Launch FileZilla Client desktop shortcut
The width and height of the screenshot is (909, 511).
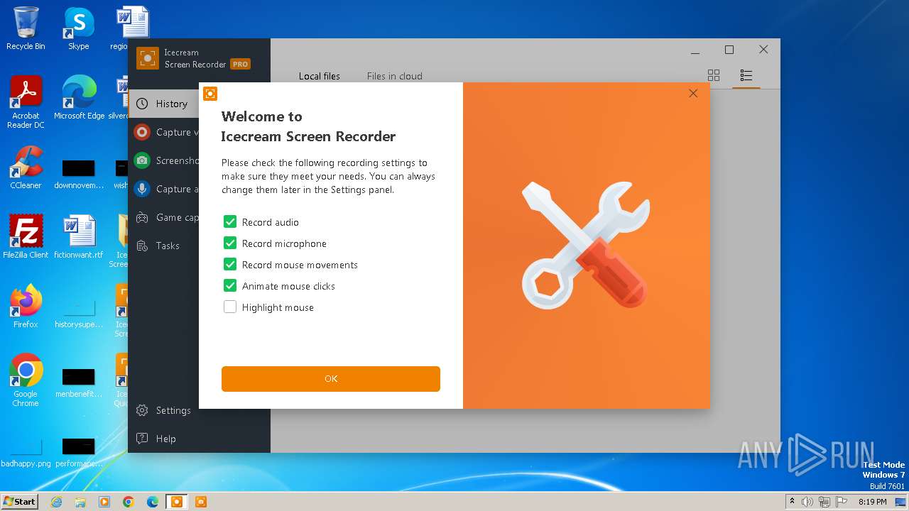26,237
